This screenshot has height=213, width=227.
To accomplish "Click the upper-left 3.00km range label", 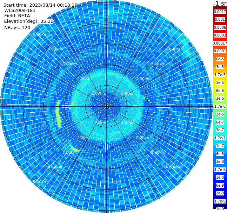I will pos(69,64).
